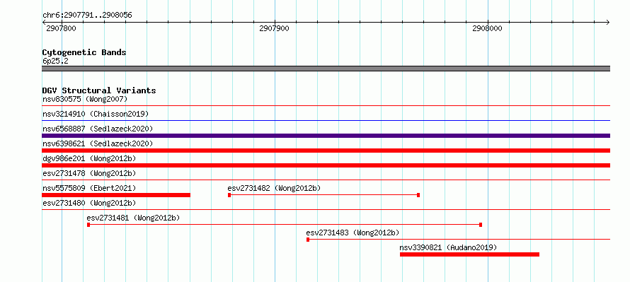Click the Cytogenetic Bands track title
630x282 pixels.
[84, 52]
